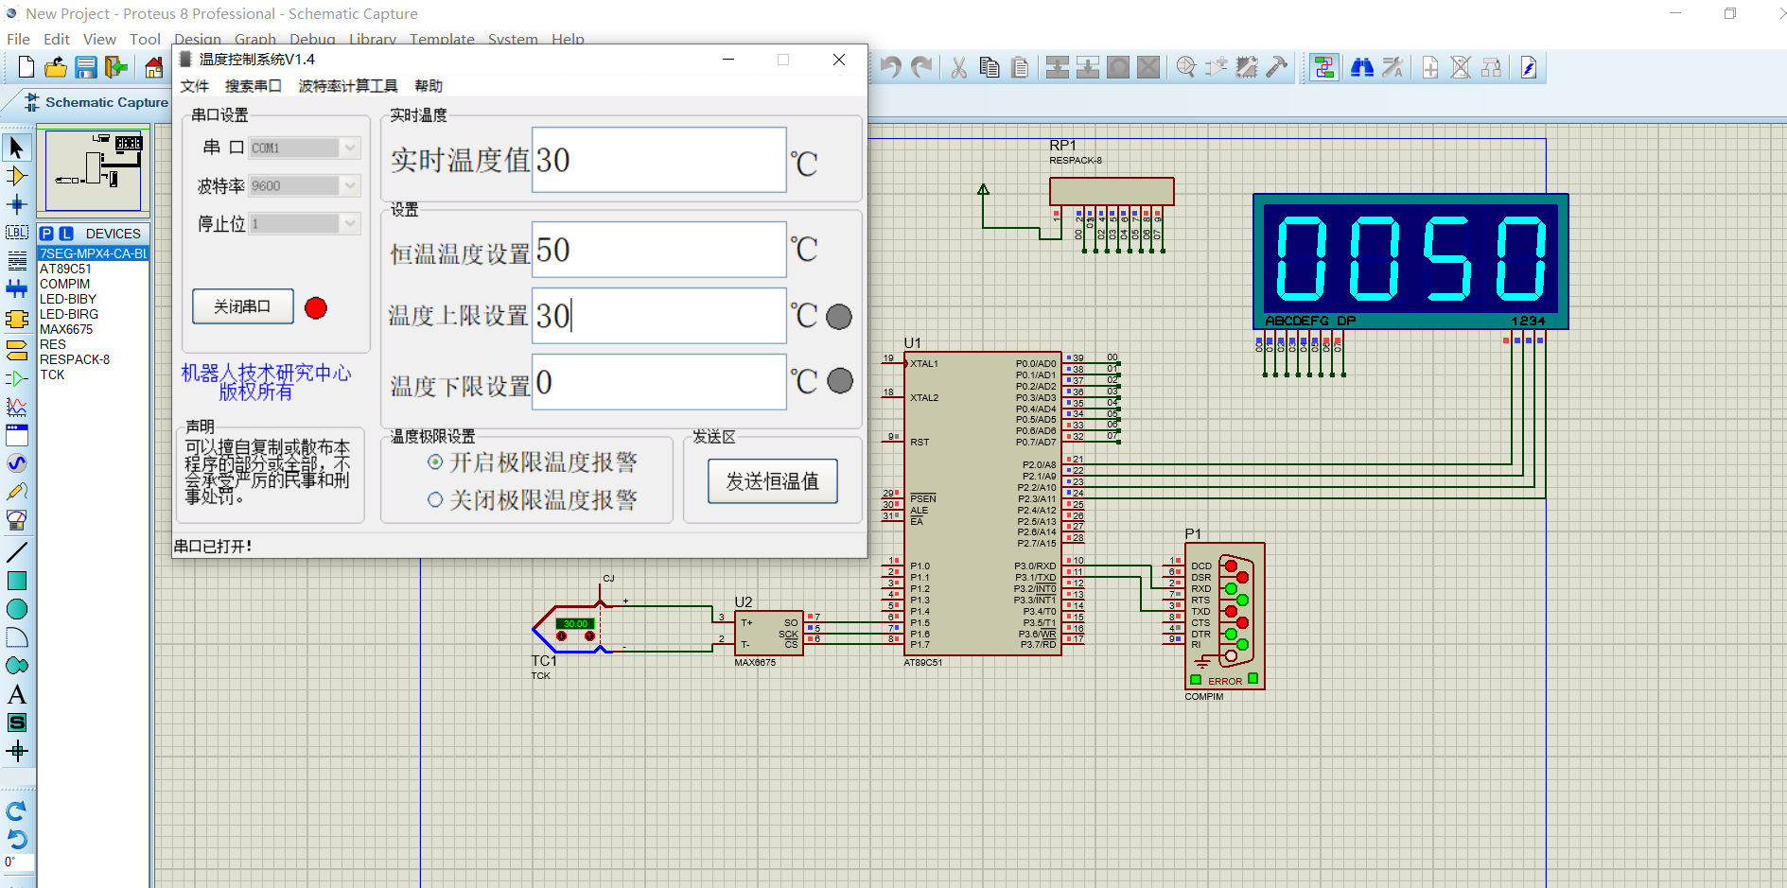
Task: Add a new sheet with the page-plus icon
Action: click(x=1430, y=67)
